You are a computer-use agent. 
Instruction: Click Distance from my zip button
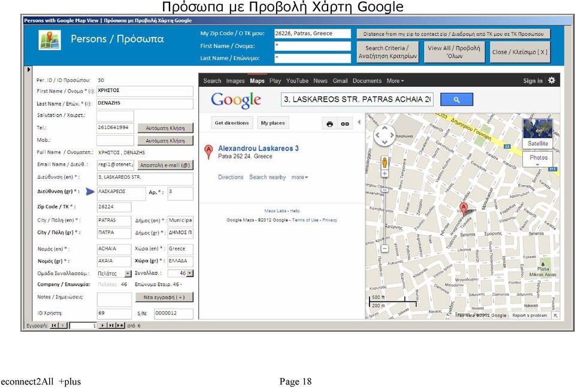[453, 34]
